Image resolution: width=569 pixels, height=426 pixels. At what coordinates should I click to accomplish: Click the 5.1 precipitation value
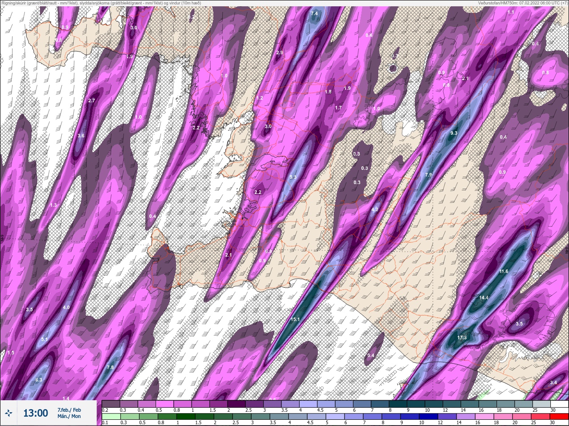point(44,339)
